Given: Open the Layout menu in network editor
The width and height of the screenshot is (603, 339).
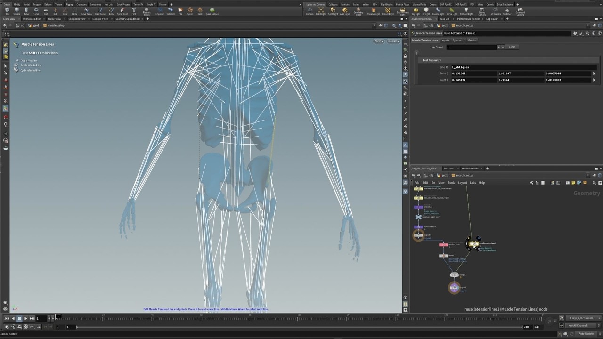Looking at the screenshot, I should pyautogui.click(x=462, y=183).
